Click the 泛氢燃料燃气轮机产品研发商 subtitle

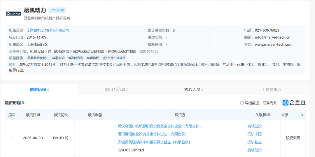pyautogui.click(x=47, y=18)
